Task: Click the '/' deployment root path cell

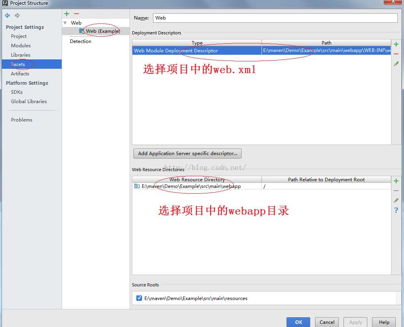Action: click(326, 186)
